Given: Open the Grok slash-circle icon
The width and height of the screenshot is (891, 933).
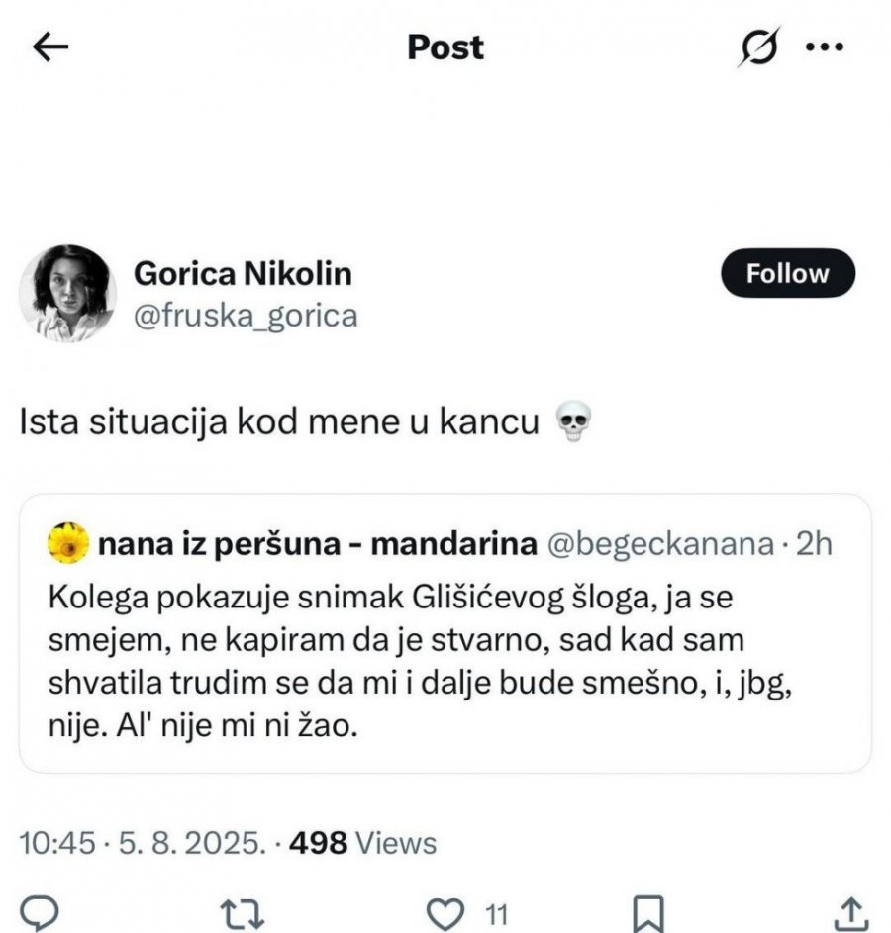Looking at the screenshot, I should click(x=758, y=47).
